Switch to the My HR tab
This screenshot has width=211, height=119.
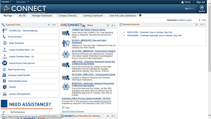click(x=22, y=16)
